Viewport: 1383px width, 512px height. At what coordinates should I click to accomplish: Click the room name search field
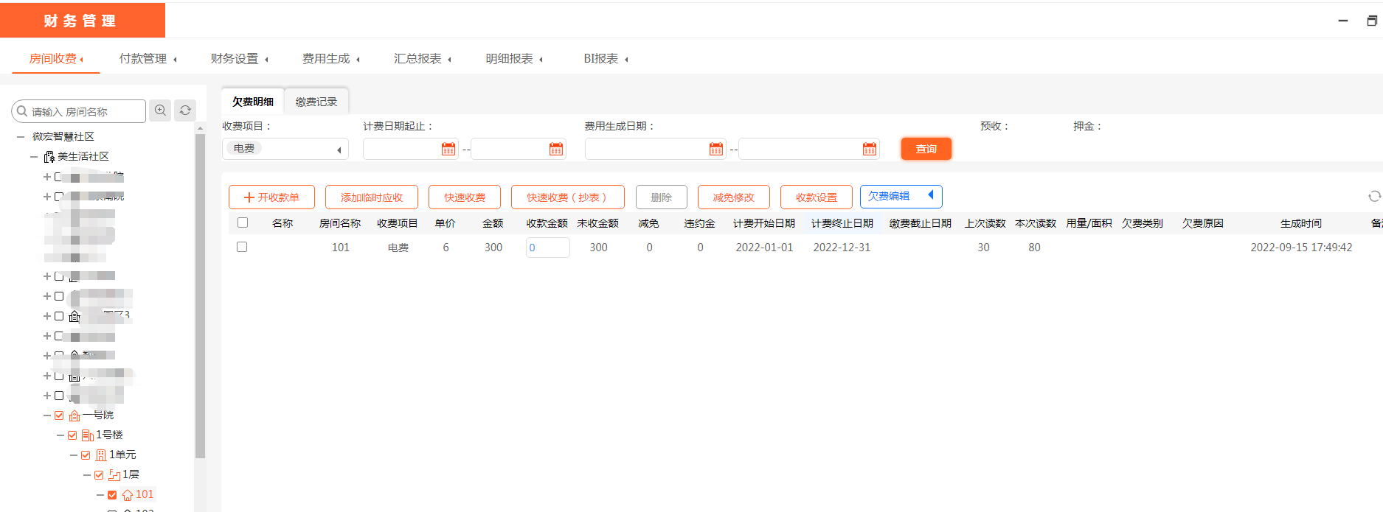[79, 111]
